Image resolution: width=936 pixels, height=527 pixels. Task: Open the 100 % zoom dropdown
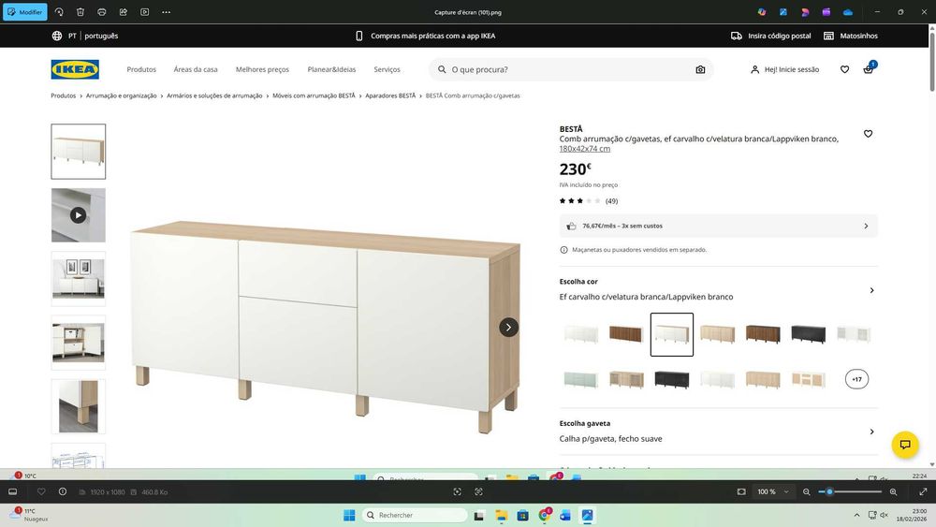click(x=773, y=491)
